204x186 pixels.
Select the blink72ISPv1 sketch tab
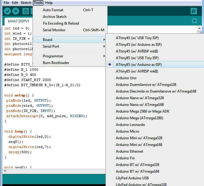click(19, 21)
